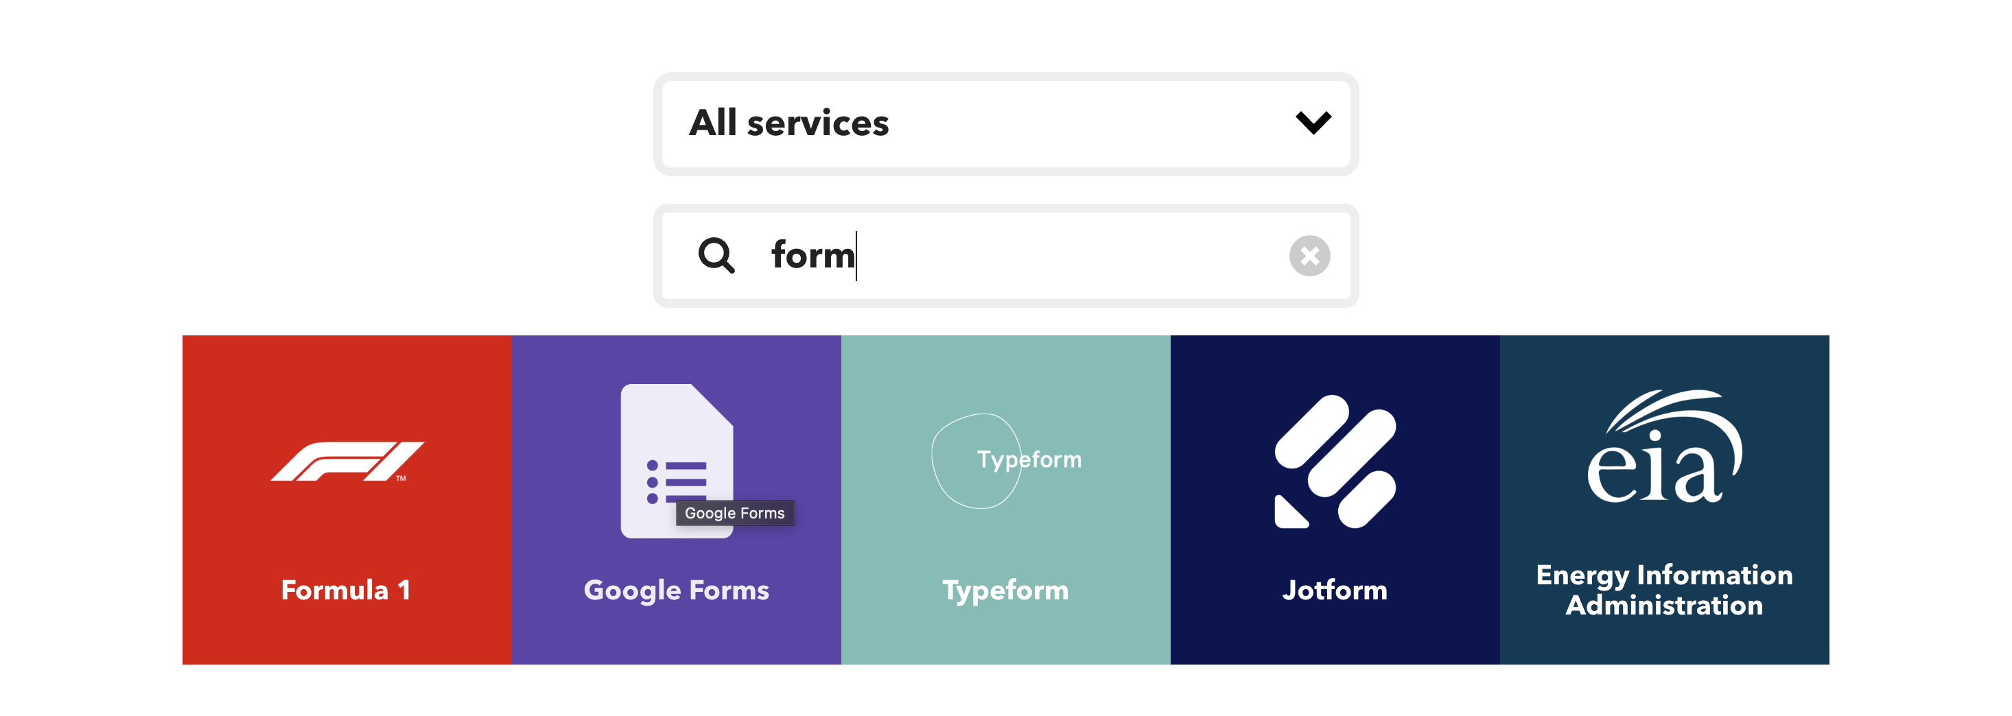
Task: Click the Formula 1 logo icon
Action: pos(347,462)
